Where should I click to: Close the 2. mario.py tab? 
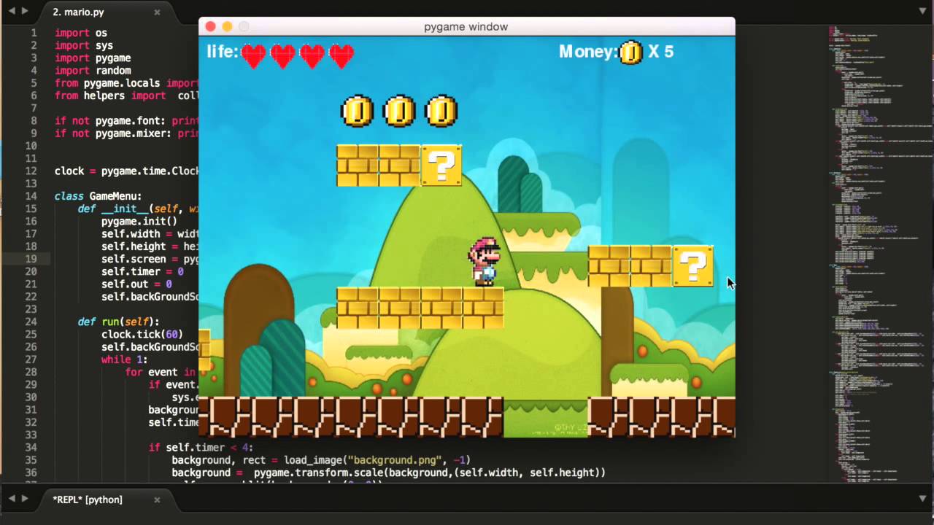157,12
